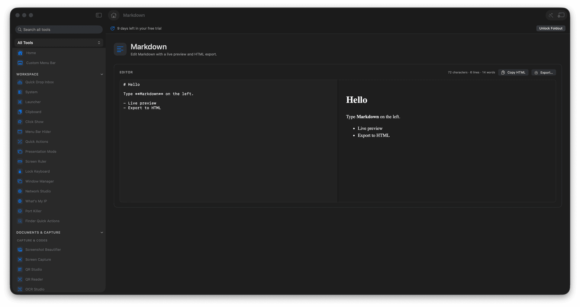Click in Search all tools field

coord(59,30)
